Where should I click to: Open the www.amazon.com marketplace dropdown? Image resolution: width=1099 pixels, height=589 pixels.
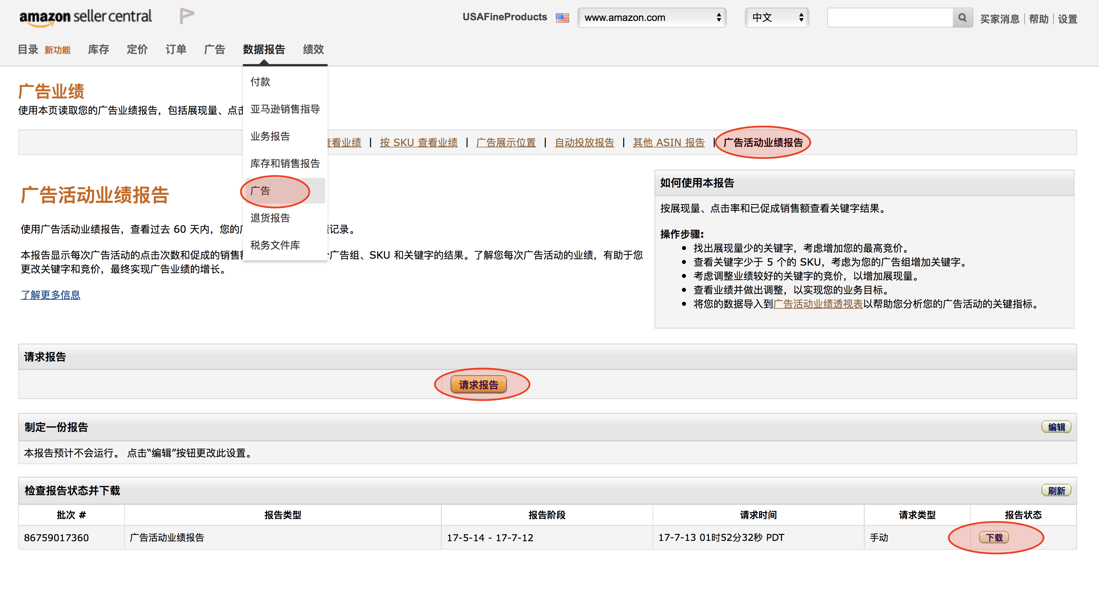coord(651,18)
